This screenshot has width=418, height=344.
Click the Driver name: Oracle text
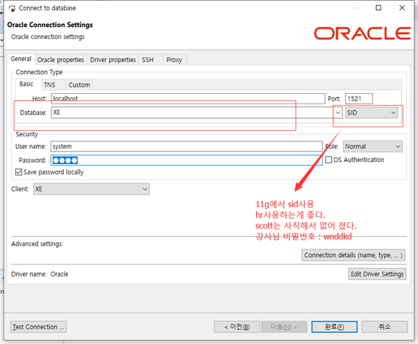pyautogui.click(x=40, y=274)
